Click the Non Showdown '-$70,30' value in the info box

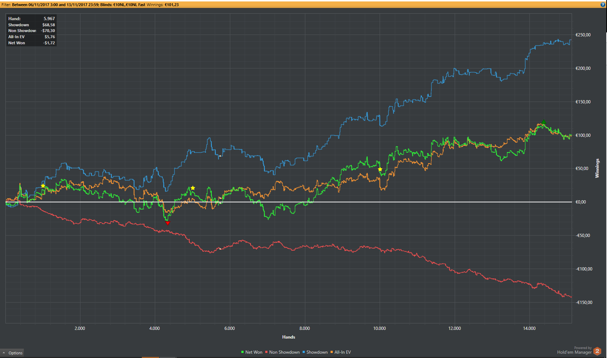48,31
